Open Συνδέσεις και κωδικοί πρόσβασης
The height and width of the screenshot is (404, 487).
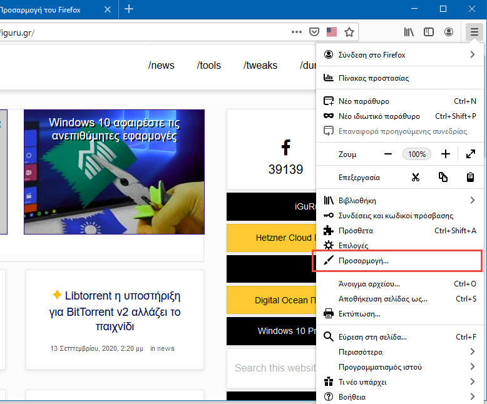click(399, 215)
